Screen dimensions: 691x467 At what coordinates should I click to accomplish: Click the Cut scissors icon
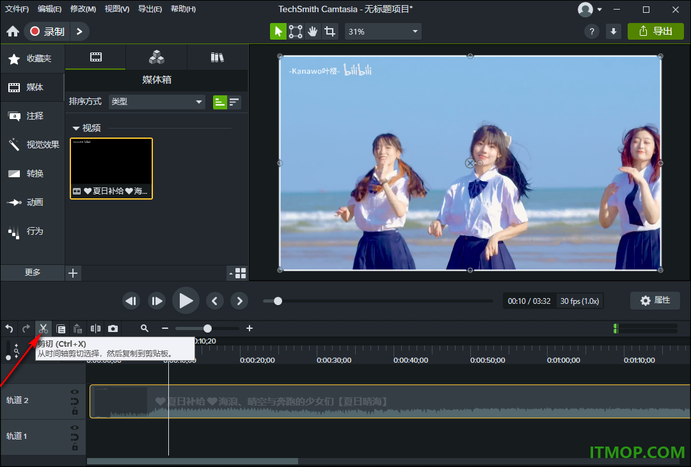(x=44, y=329)
